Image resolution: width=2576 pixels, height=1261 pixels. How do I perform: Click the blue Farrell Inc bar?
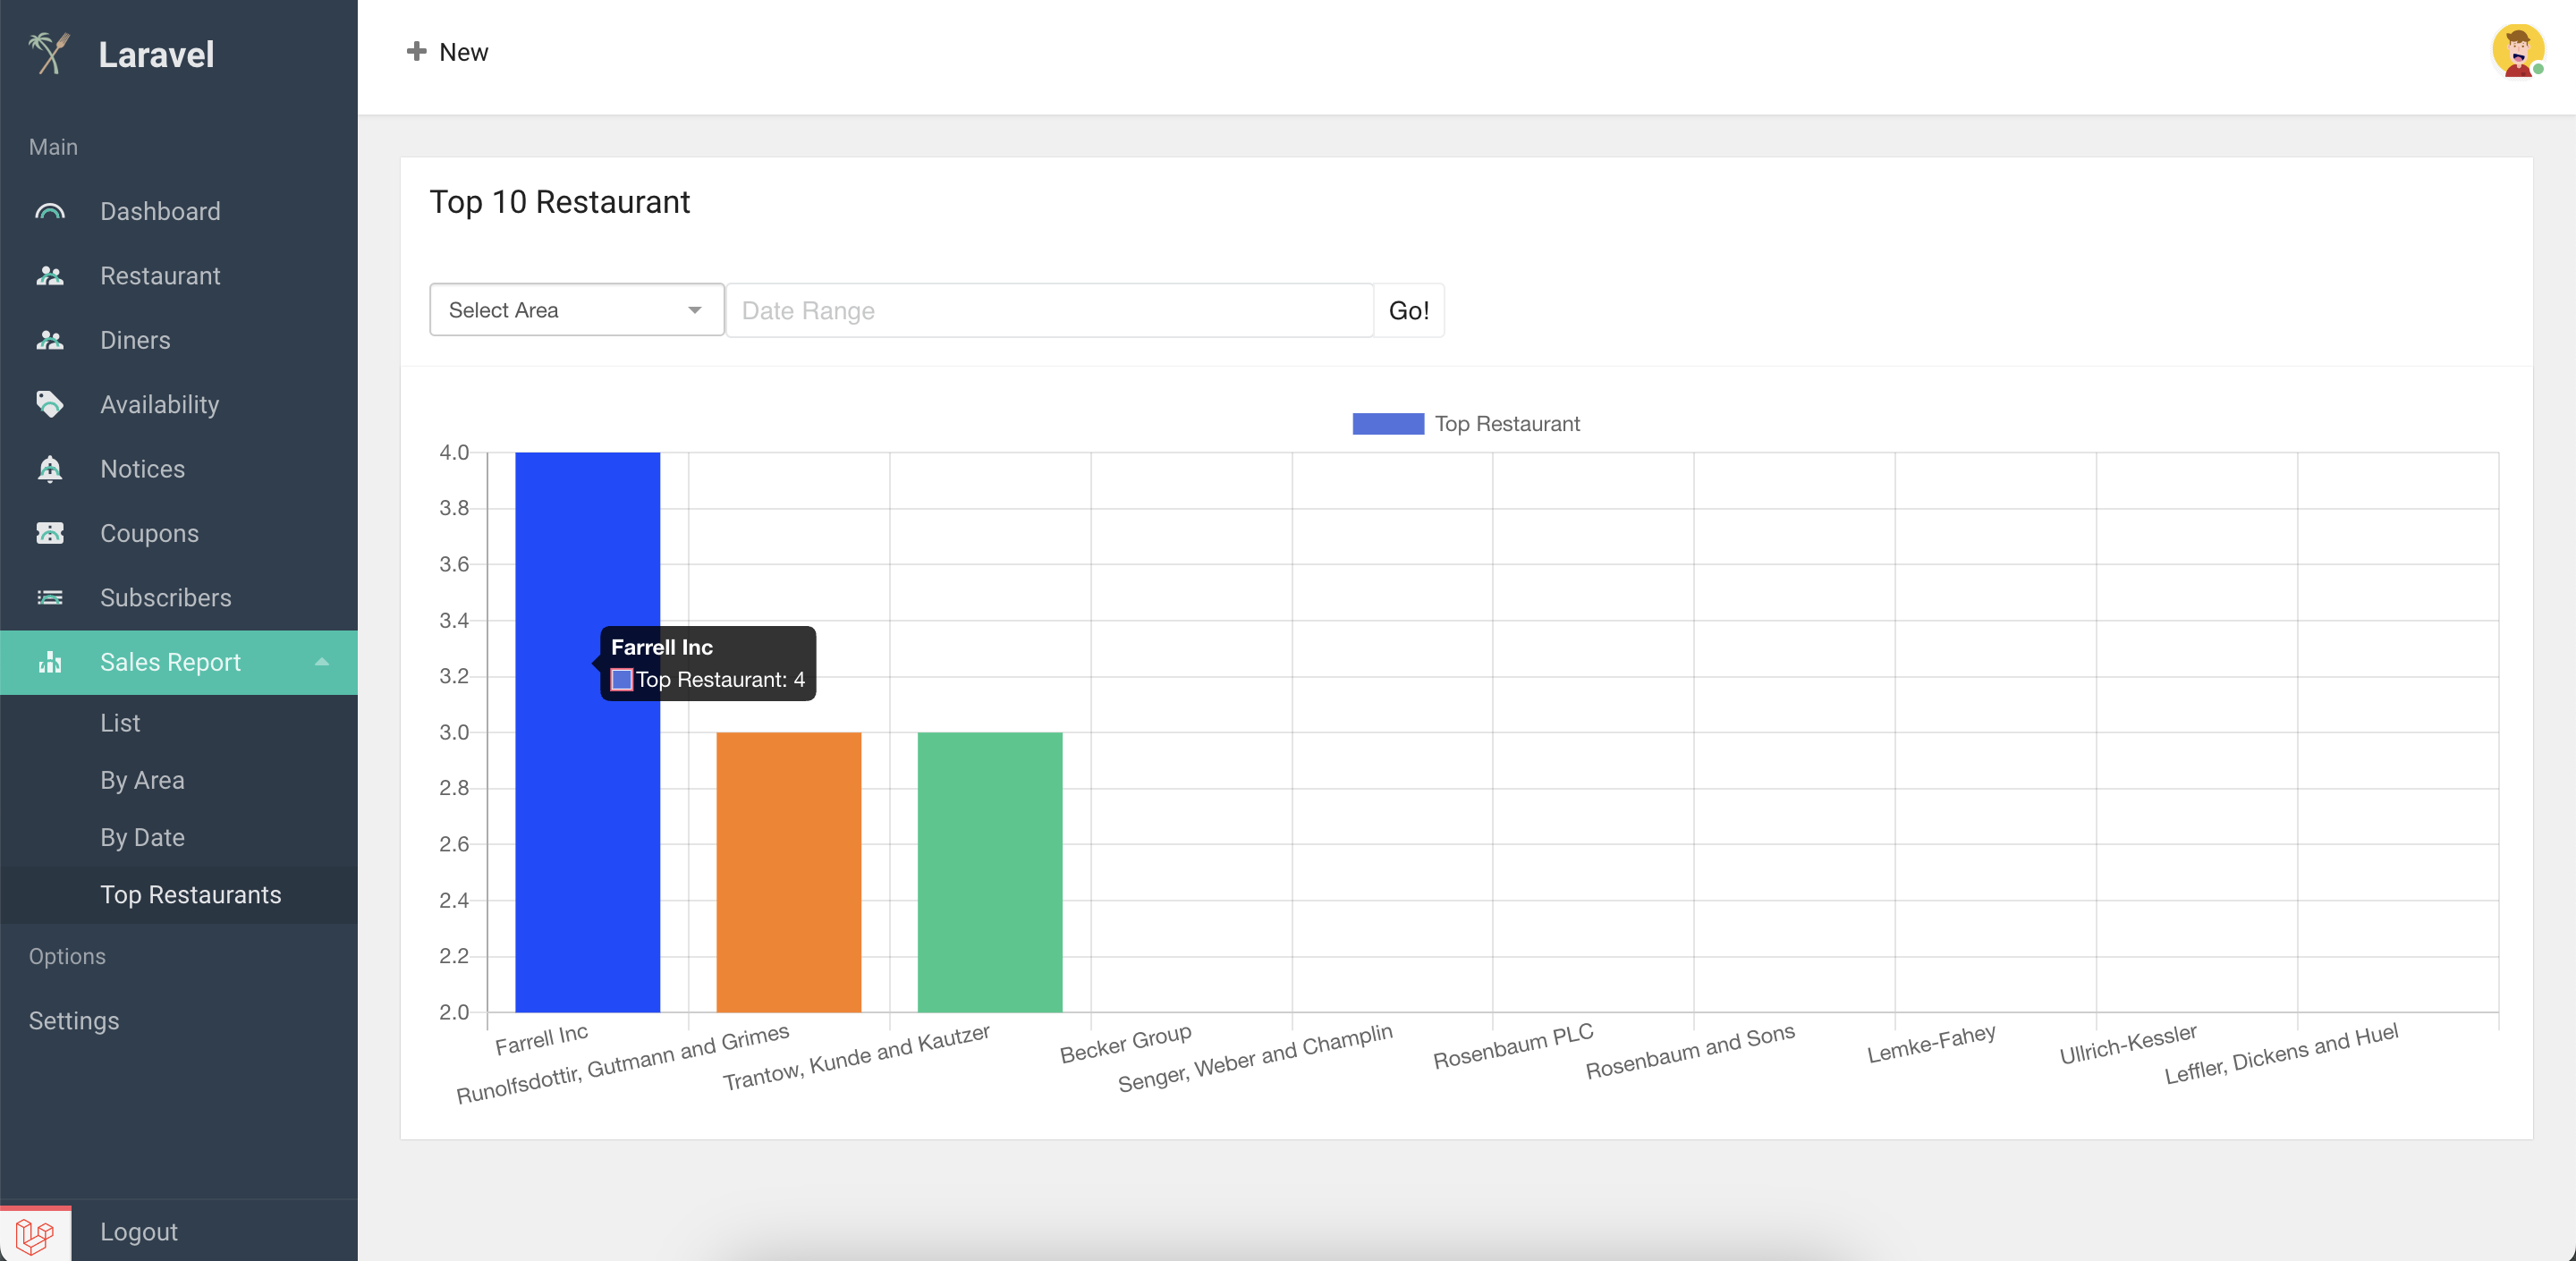tap(587, 732)
